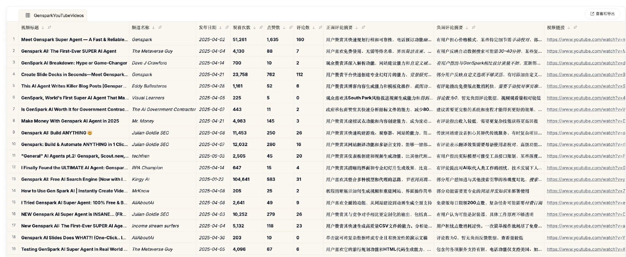
Task: Pin the 观看次数 column
Action: (x=261, y=27)
